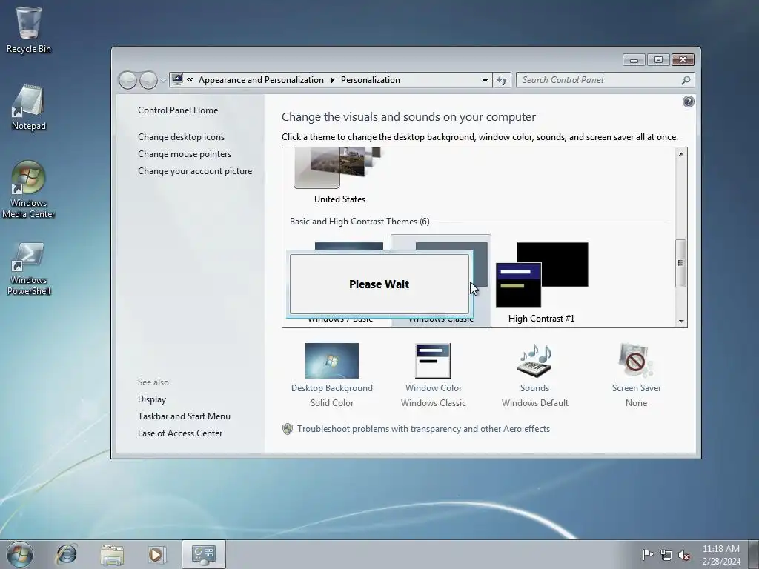
Task: Open Windows Explorer from the taskbar
Action: click(112, 554)
